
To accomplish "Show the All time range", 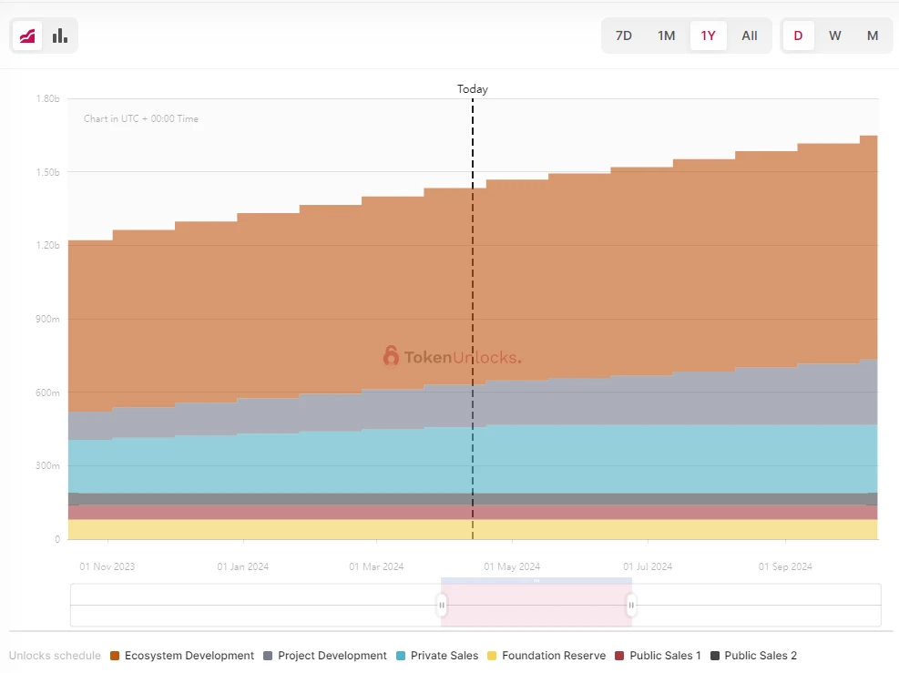I will click(750, 36).
